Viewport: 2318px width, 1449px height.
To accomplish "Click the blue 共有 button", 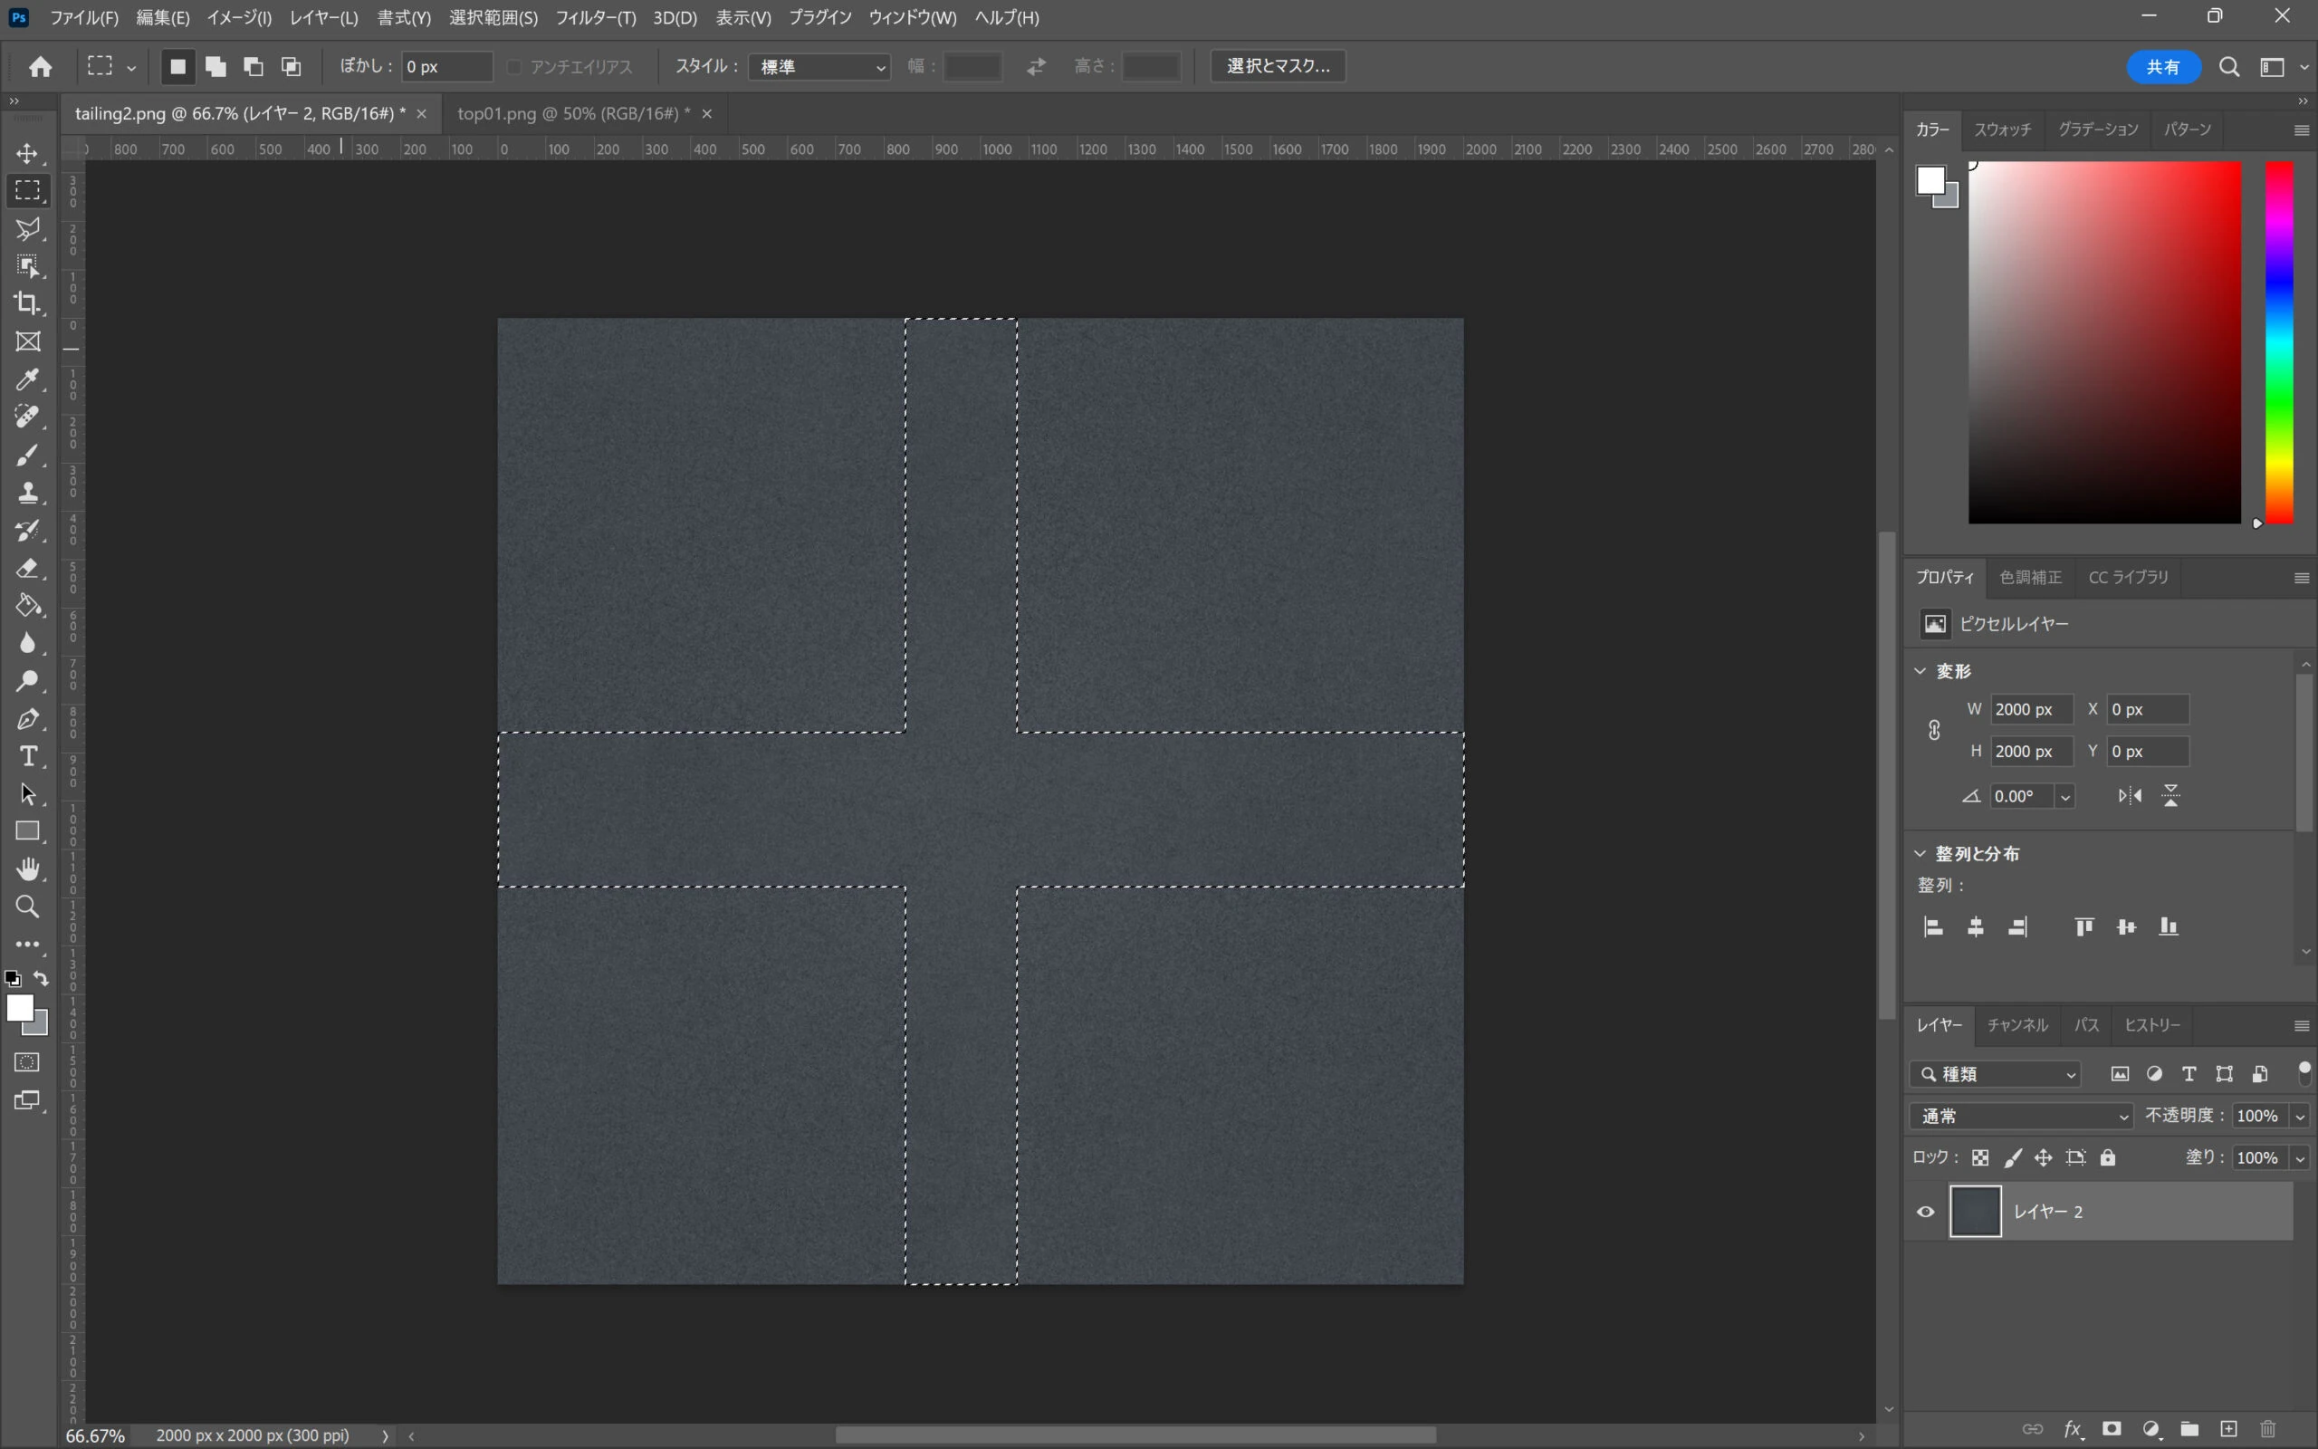I will (2163, 66).
